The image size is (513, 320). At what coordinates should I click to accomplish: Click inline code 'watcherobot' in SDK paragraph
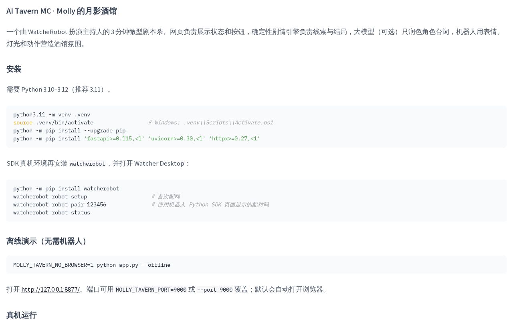87,164
